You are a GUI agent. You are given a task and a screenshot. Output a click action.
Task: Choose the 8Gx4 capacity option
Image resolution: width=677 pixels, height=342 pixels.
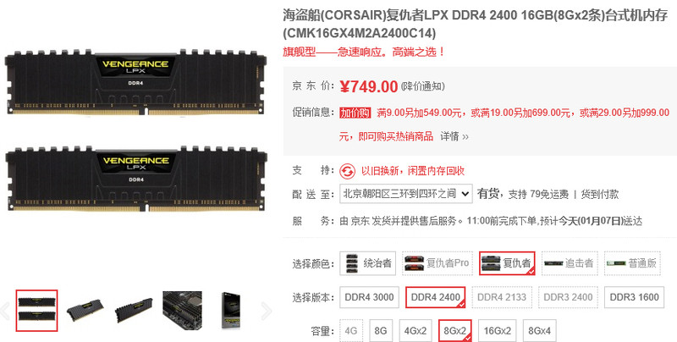(x=539, y=331)
